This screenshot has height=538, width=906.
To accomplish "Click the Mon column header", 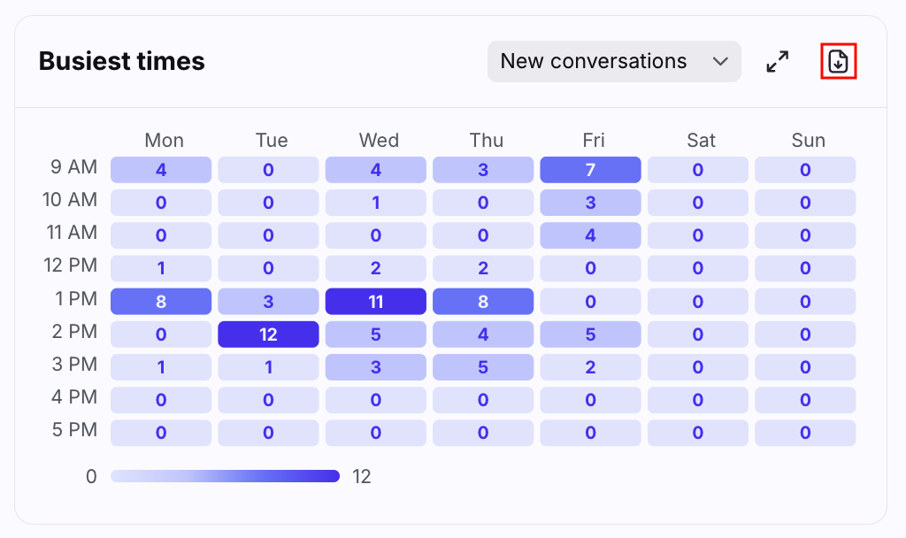I will click(x=164, y=140).
